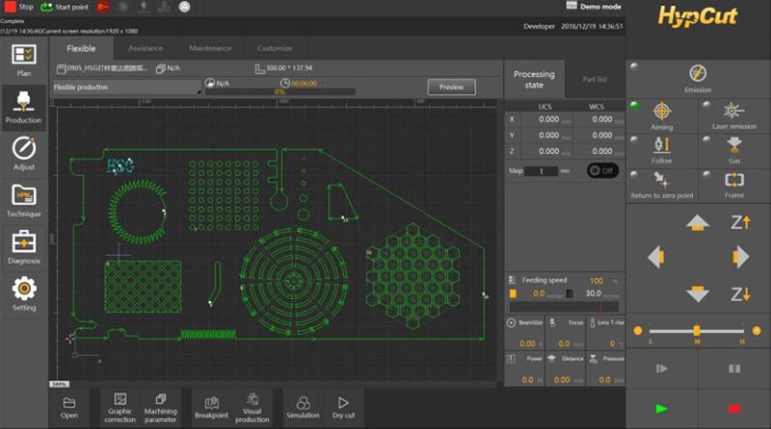Screen dimensions: 771x429
Task: Enable the Follow function
Action: click(x=662, y=148)
